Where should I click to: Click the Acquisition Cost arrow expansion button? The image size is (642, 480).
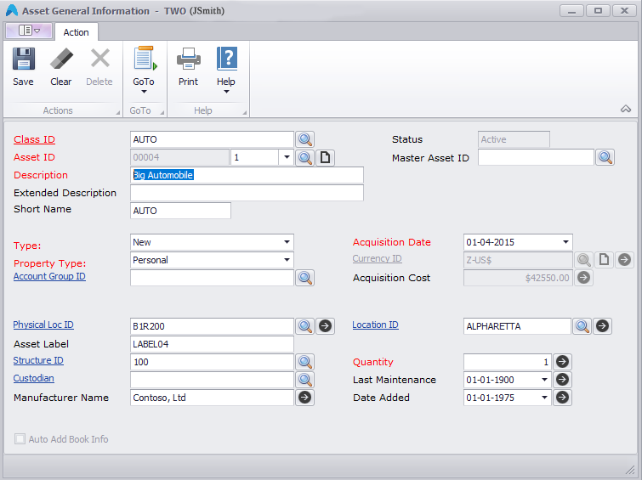point(584,278)
